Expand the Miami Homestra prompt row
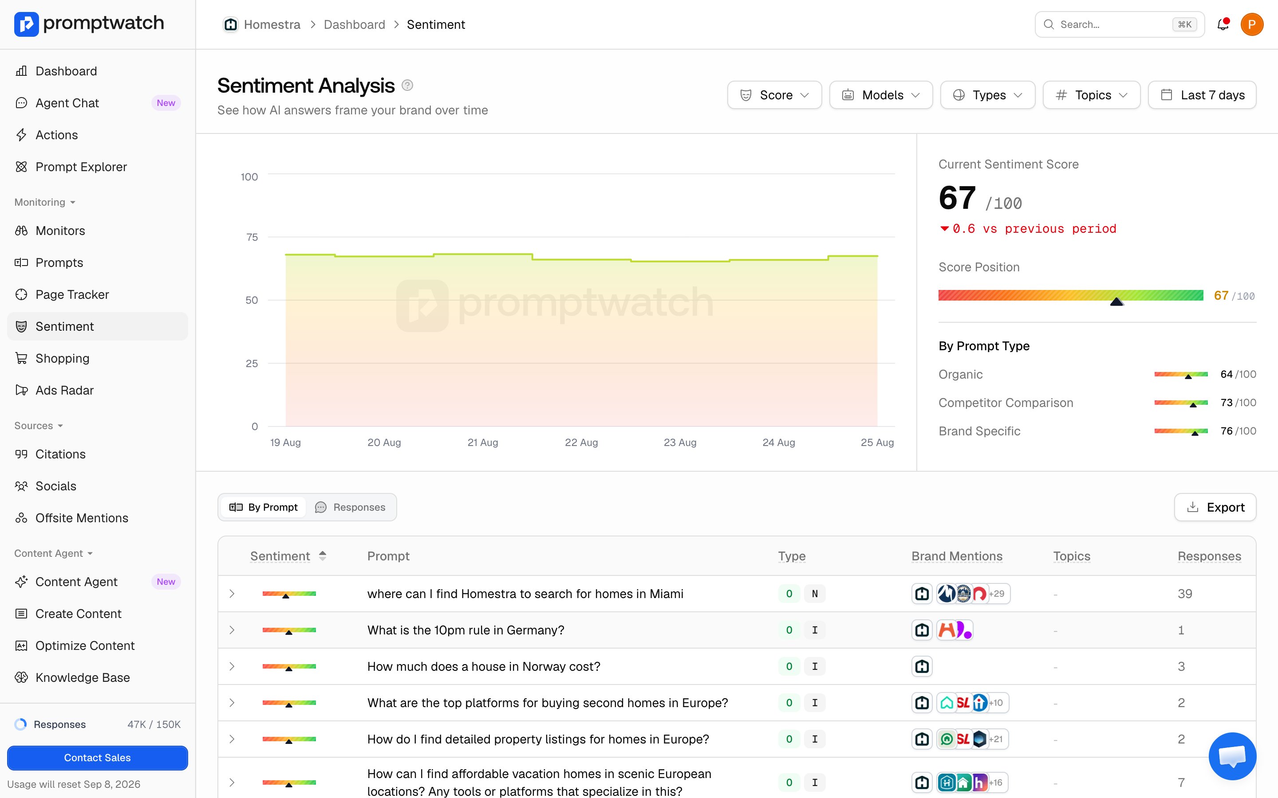The width and height of the screenshot is (1278, 798). (x=232, y=594)
